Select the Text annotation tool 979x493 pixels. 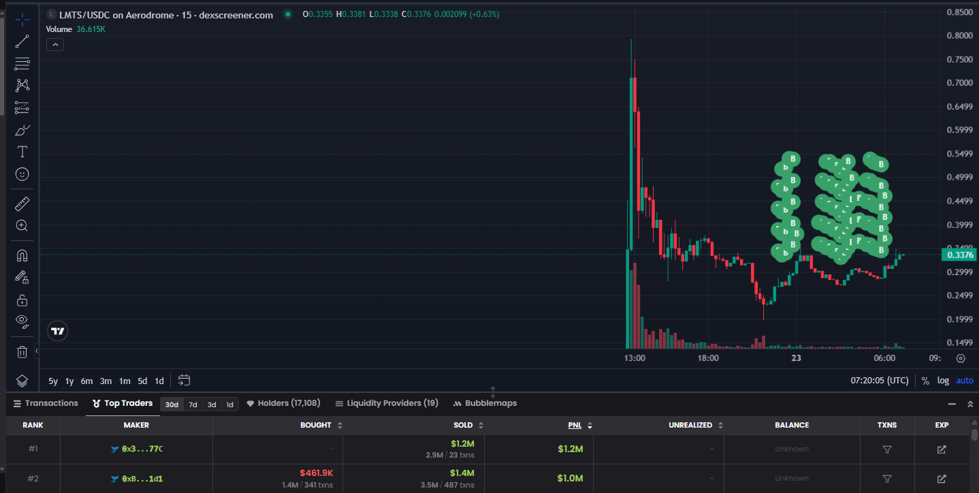pyautogui.click(x=22, y=151)
